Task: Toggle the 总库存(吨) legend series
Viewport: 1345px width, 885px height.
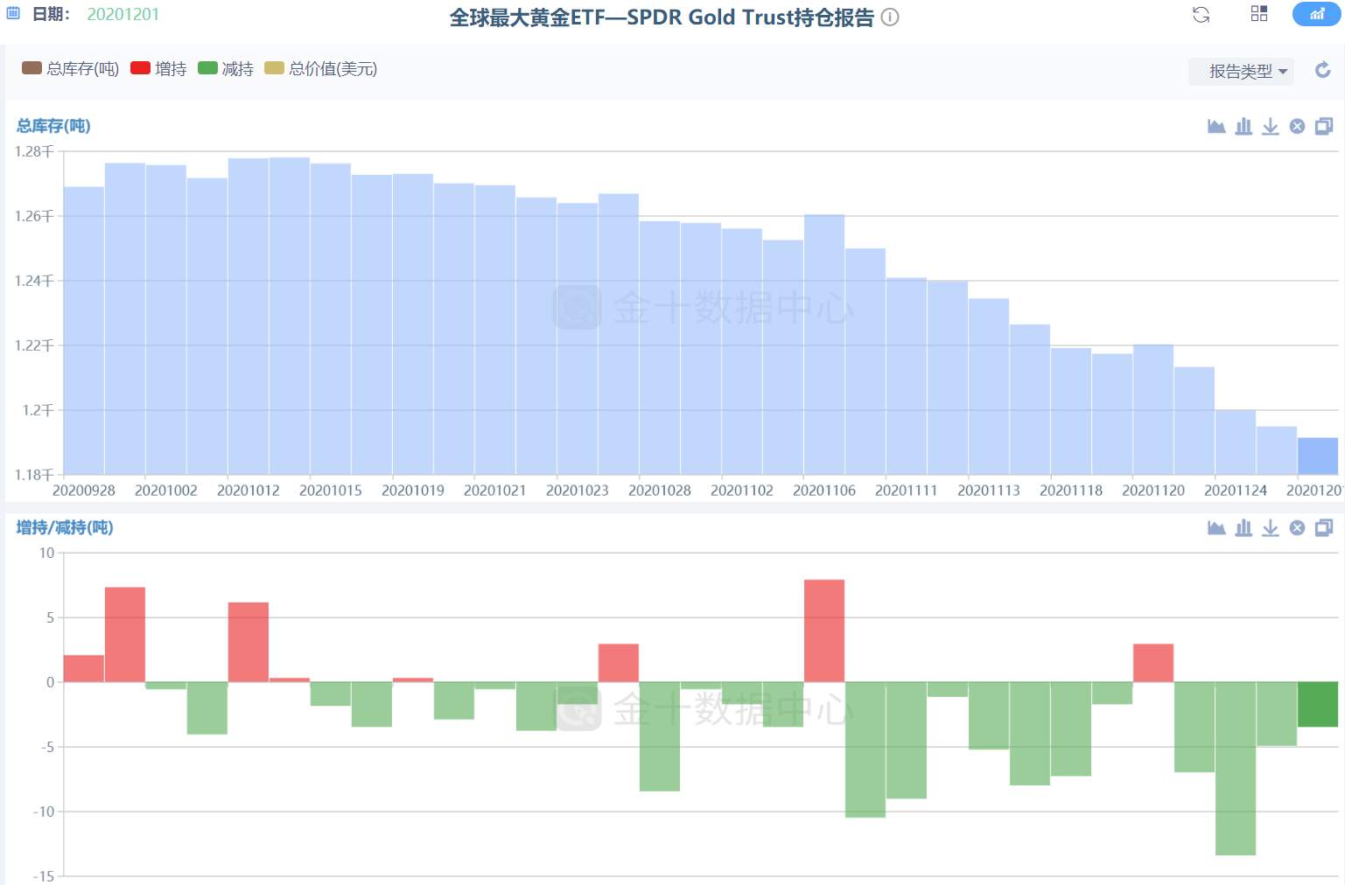Action: click(70, 68)
